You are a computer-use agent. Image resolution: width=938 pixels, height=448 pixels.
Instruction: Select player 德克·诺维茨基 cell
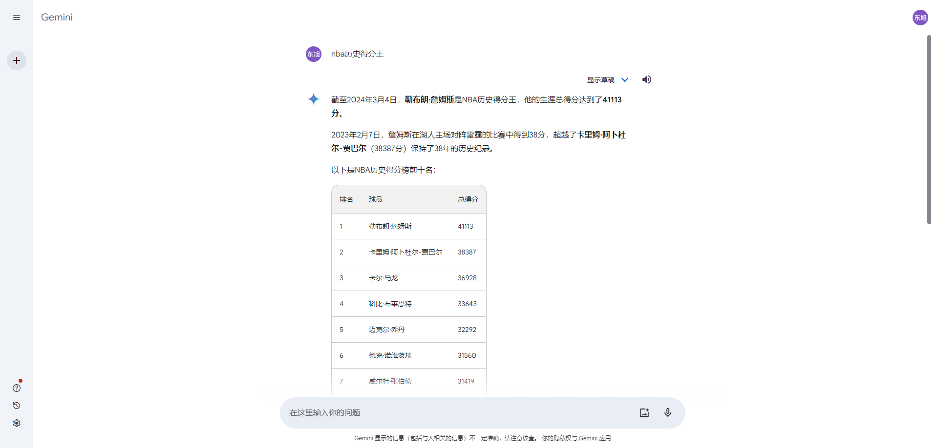click(x=390, y=355)
